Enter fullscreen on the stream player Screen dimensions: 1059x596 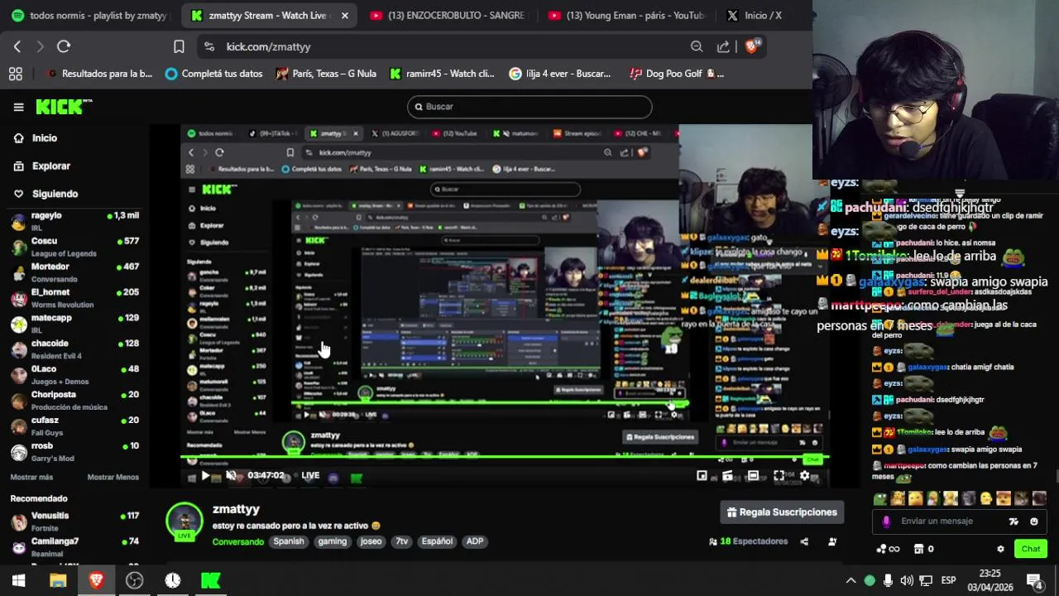[779, 475]
